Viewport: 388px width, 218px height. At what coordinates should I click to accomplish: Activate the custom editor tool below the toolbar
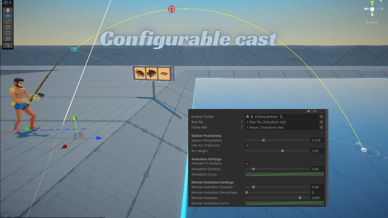tap(8, 45)
